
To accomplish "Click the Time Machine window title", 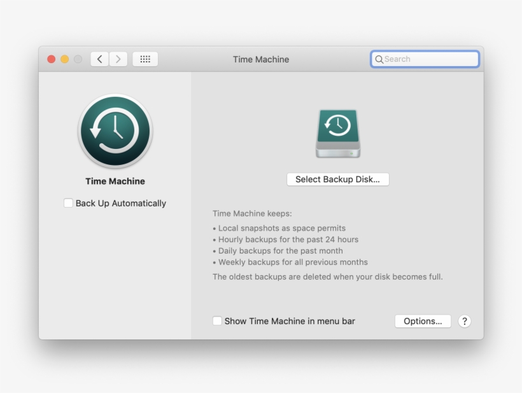I will 261,59.
